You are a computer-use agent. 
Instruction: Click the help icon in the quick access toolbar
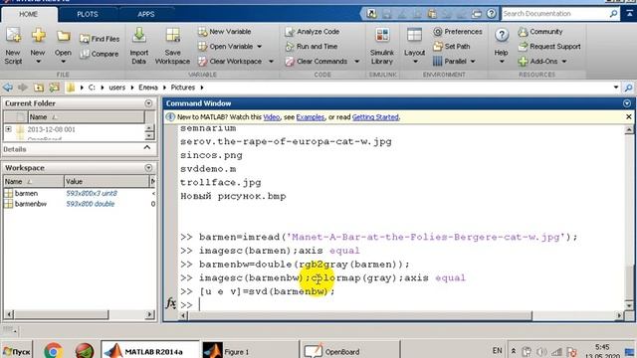click(491, 13)
